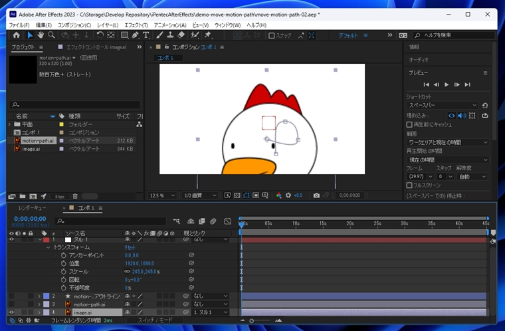
Task: Open the スペースバー shortcut dropdown
Action: (x=442, y=105)
